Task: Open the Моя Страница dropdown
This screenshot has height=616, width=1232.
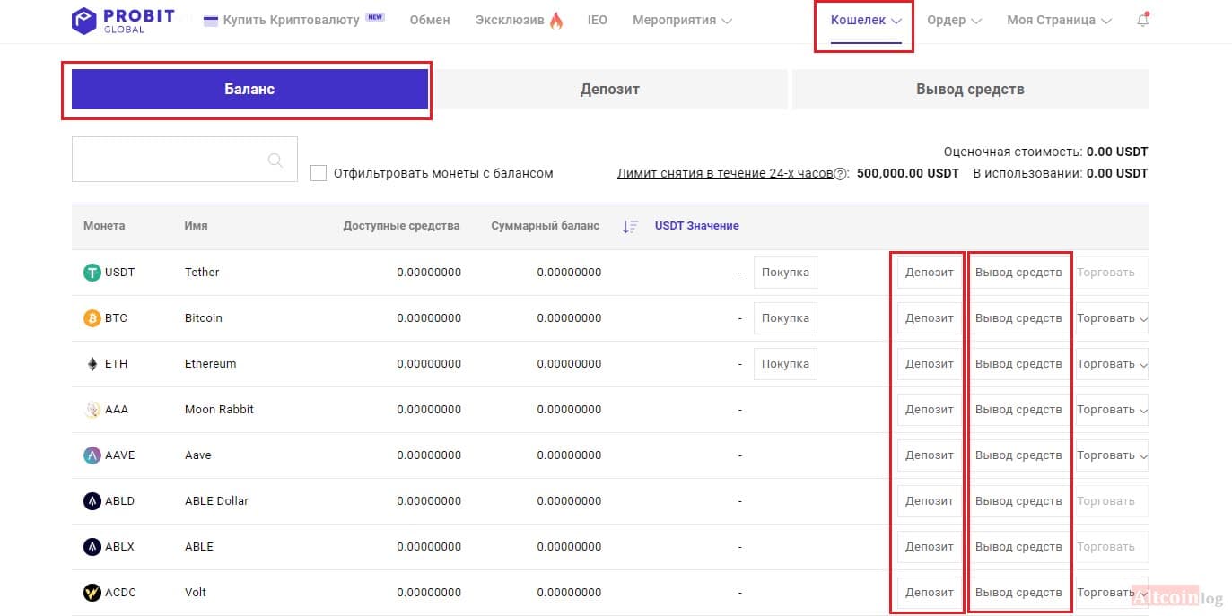Action: click(x=1060, y=20)
